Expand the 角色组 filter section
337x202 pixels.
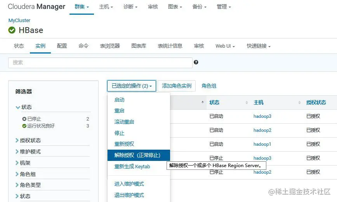pos(26,174)
